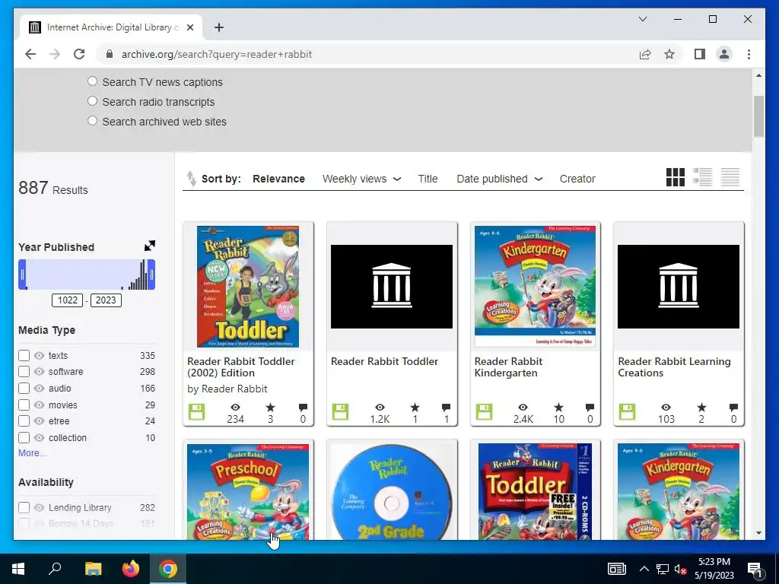This screenshot has width=779, height=584.
Task: Launch Firefox from the taskbar
Action: (x=131, y=569)
